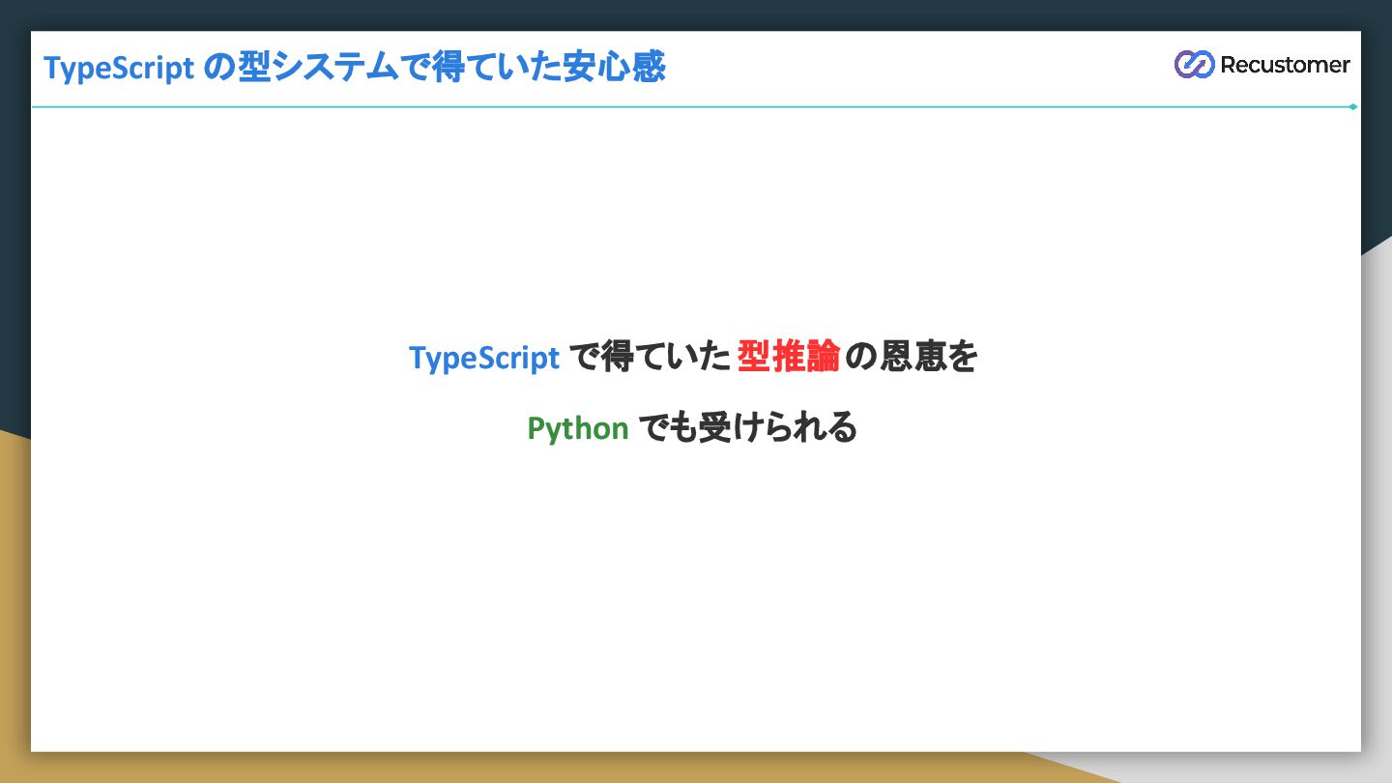1392x783 pixels.
Task: Click the red '型推論' highlighted text
Action: tap(788, 357)
